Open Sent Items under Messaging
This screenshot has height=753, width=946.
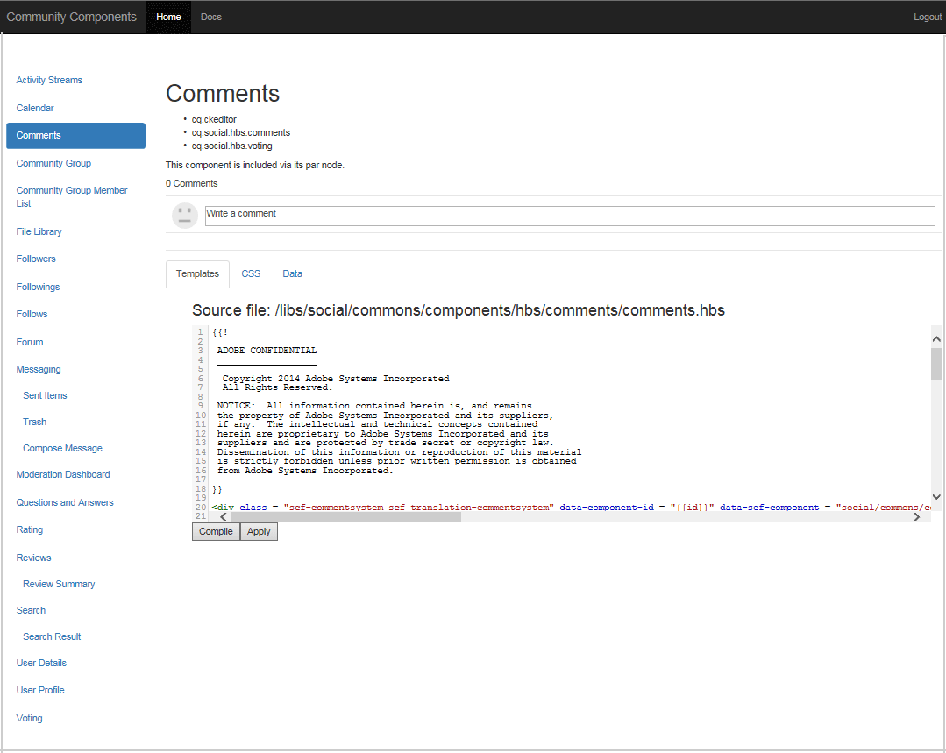pos(45,396)
